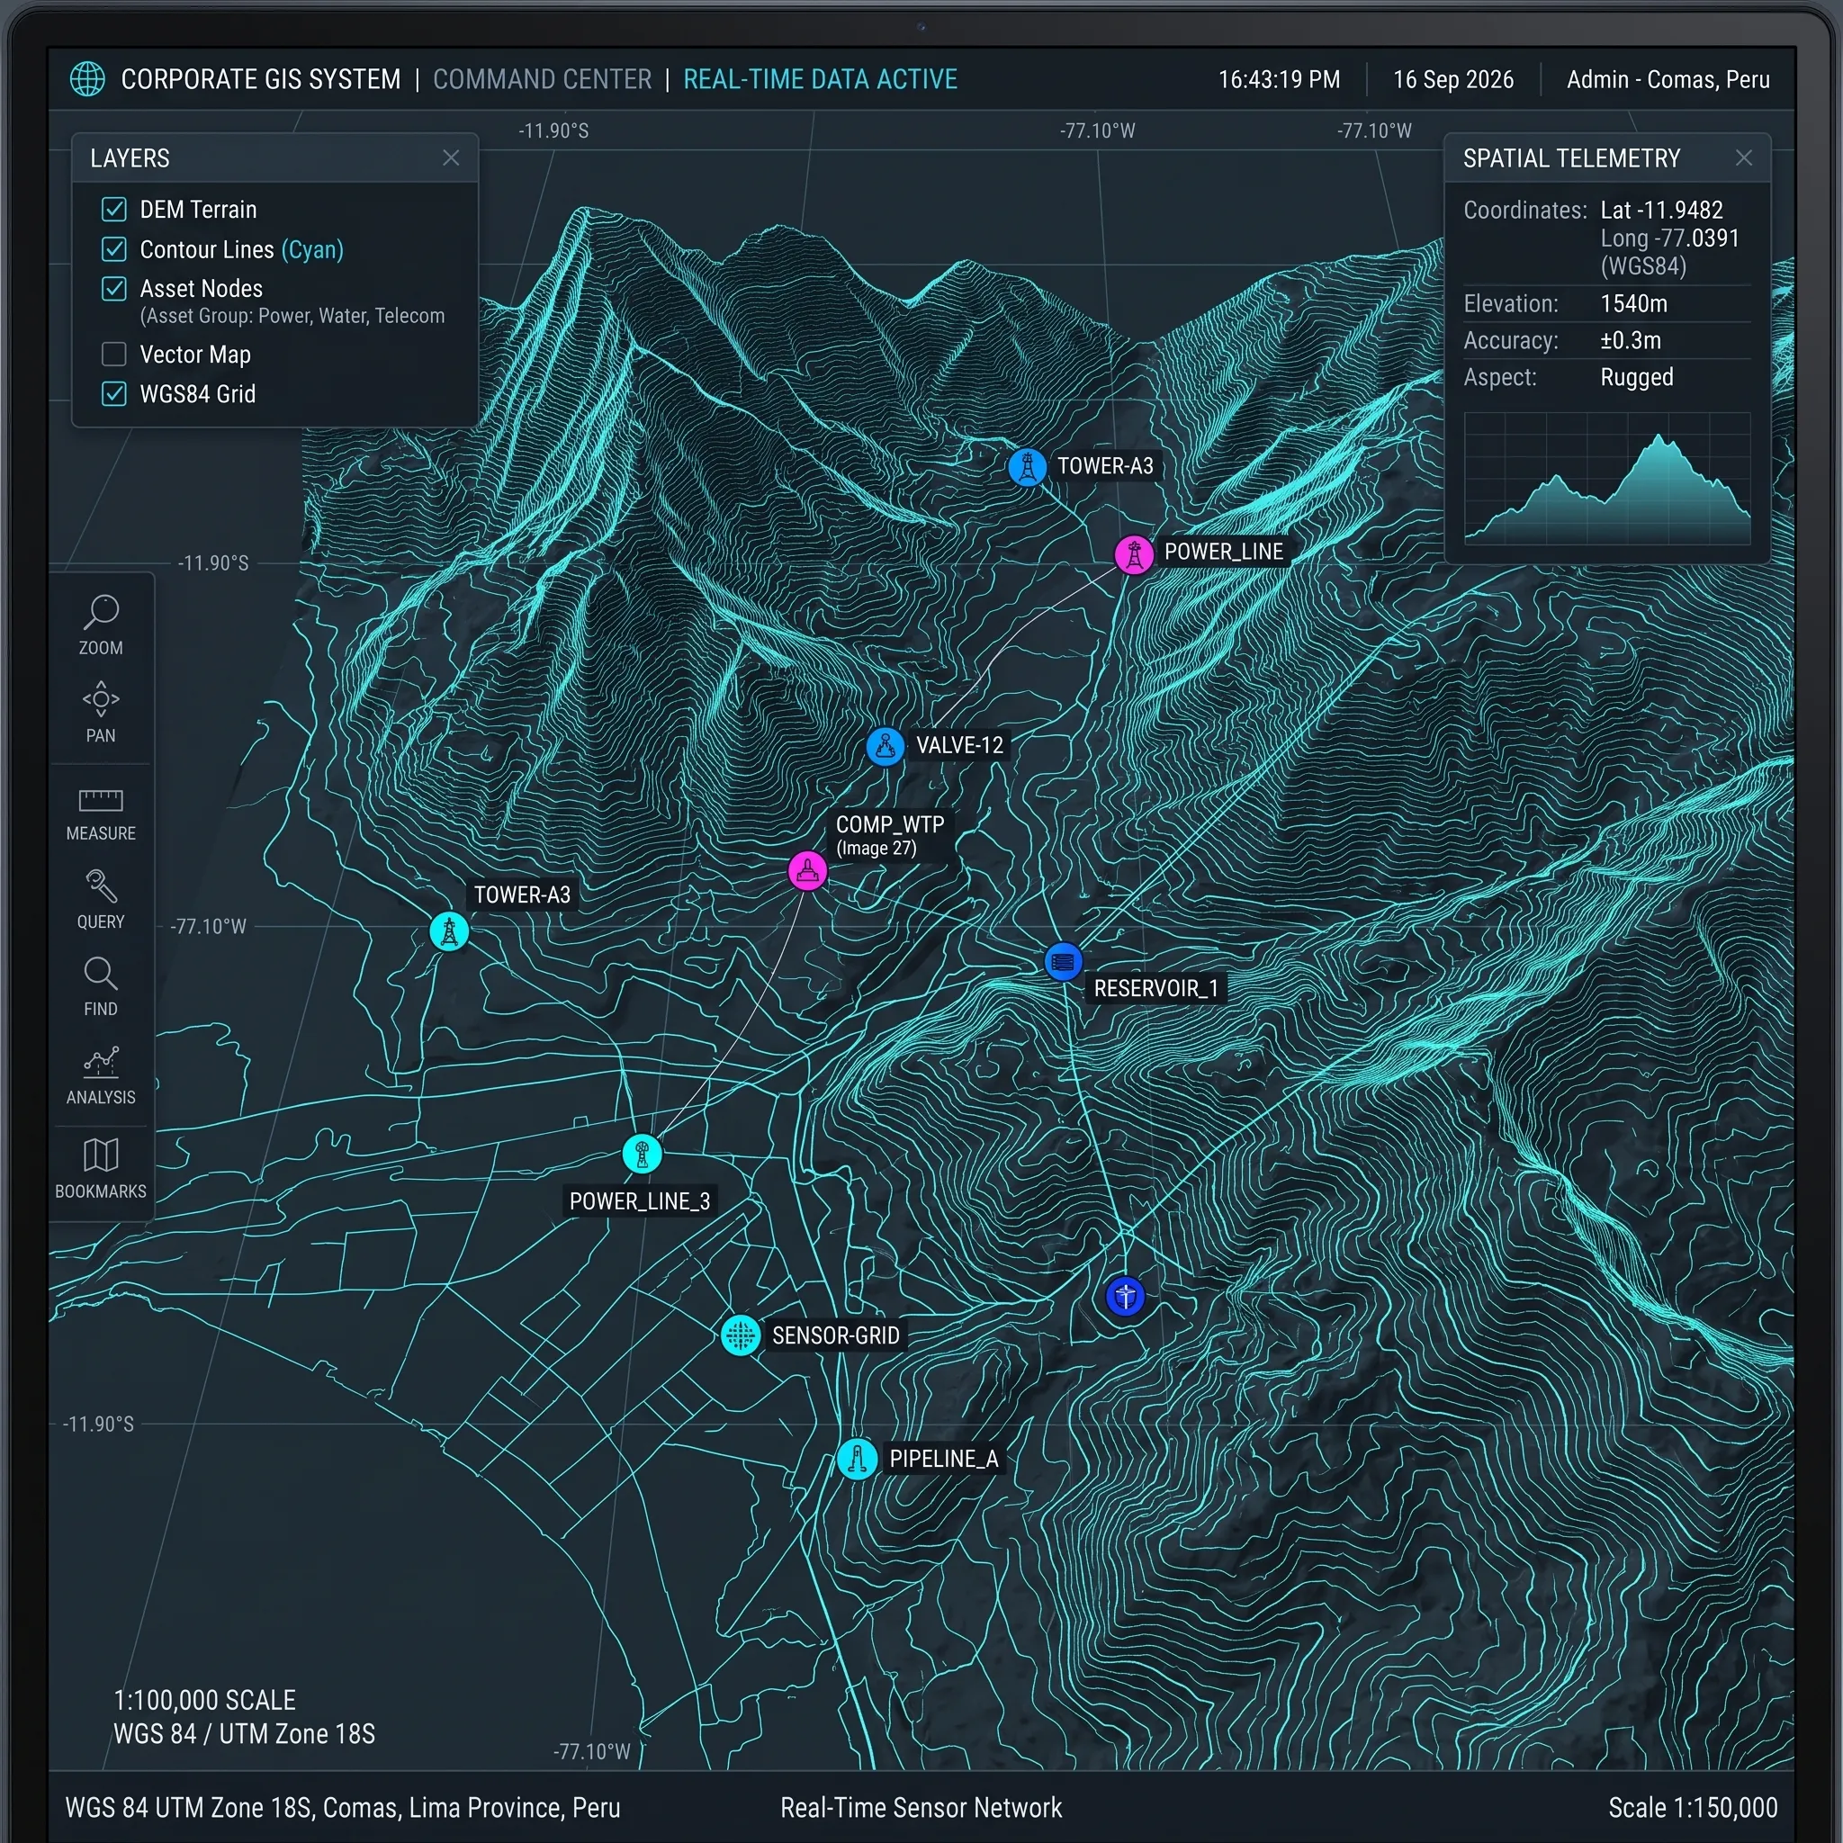Open the Admin - Comas, Peru account
This screenshot has width=1843, height=1843.
(x=1668, y=79)
